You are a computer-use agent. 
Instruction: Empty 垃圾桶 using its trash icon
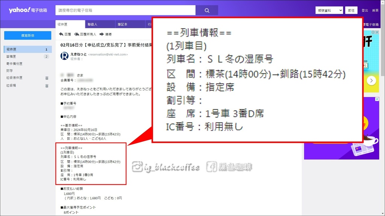coord(47,85)
